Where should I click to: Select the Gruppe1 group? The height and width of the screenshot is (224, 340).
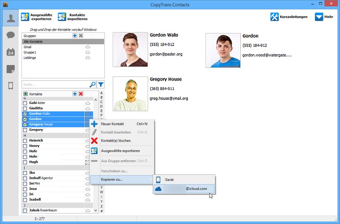pos(63,52)
